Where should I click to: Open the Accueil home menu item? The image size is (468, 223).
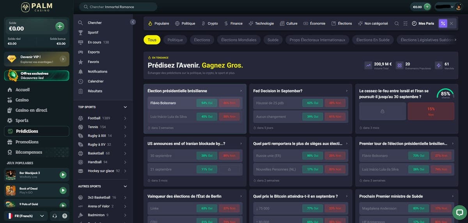[x=23, y=90]
